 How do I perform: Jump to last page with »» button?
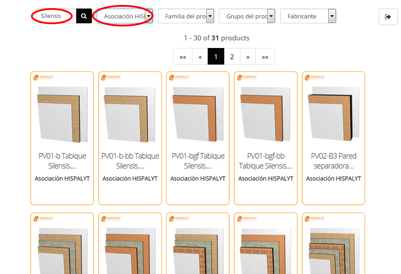[x=265, y=57]
